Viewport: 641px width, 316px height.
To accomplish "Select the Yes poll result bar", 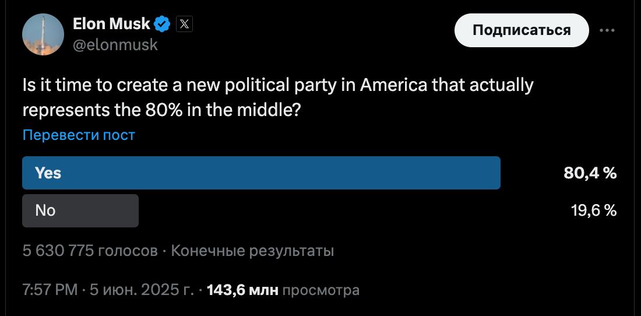I will tap(261, 173).
